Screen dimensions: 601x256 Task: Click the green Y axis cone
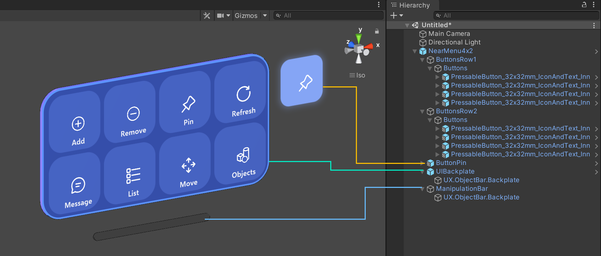[359, 38]
